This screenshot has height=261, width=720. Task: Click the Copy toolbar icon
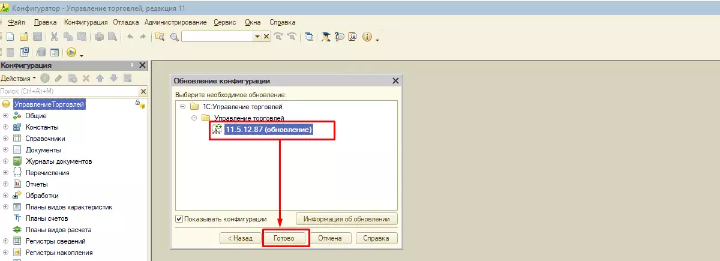(68, 37)
